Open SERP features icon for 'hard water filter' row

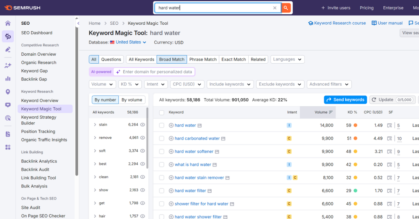click(x=389, y=191)
